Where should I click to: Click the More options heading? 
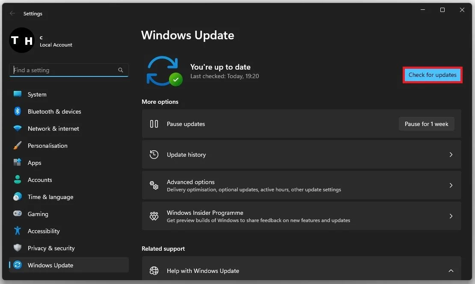tap(160, 102)
